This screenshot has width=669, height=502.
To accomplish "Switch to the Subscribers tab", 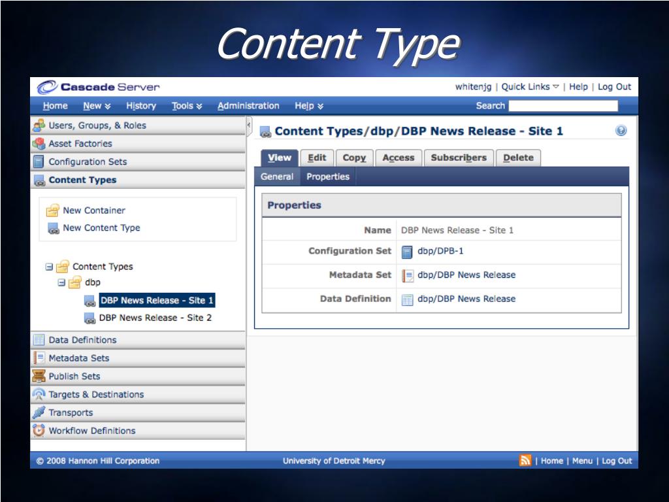I will 459,158.
